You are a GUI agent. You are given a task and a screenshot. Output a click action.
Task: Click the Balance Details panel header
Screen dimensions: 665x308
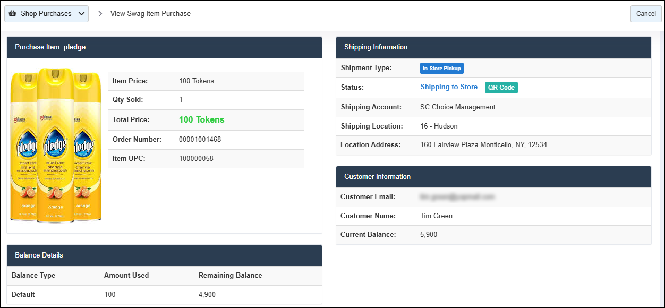pos(164,255)
